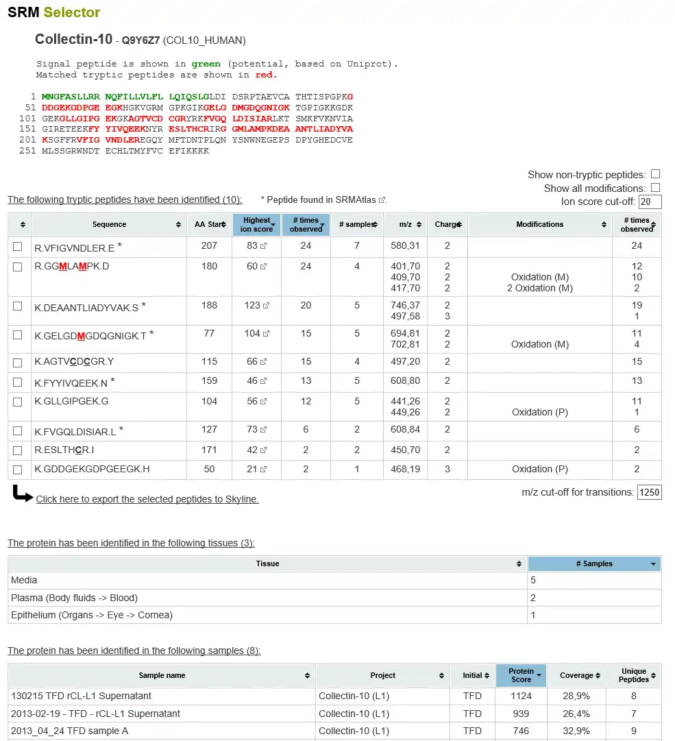Open the SRM Selector home title

pos(54,12)
